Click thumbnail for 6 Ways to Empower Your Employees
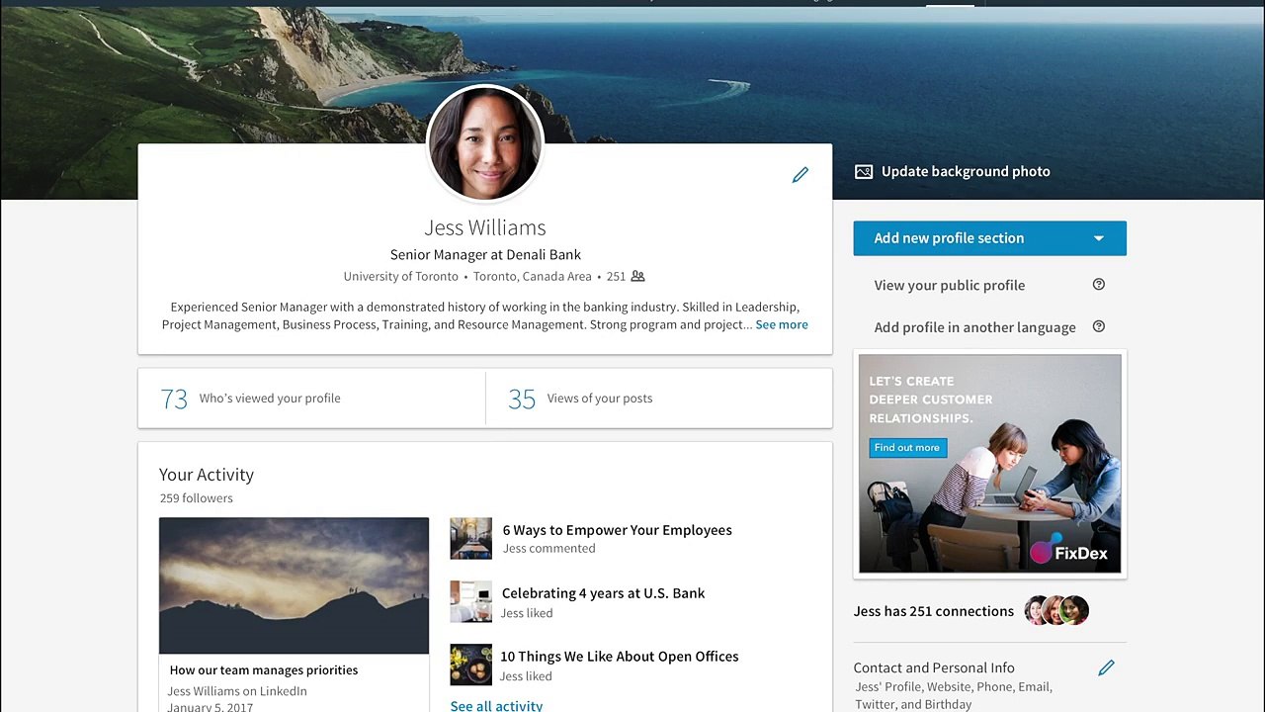The width and height of the screenshot is (1265, 712). coord(470,539)
